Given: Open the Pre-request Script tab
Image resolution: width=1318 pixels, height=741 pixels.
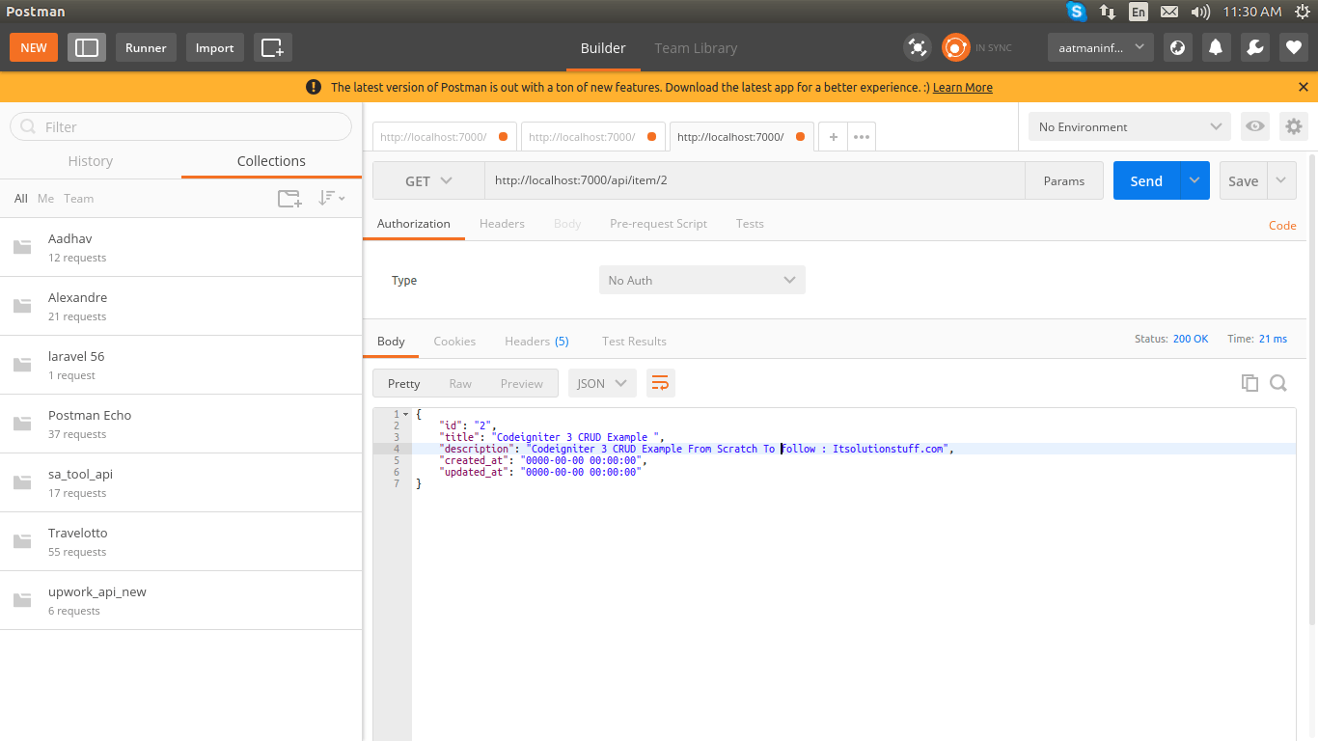Looking at the screenshot, I should [658, 223].
